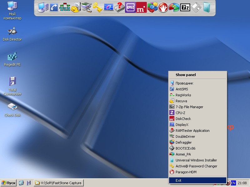Screen dimensions: 250x187
Task: Open DoubleDriver icon in the top dock
Action: coord(87,7)
